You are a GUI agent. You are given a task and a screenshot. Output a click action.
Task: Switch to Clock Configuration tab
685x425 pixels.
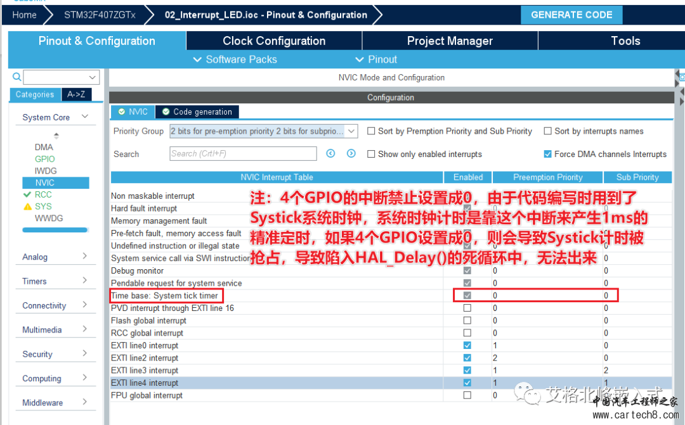[x=274, y=41]
